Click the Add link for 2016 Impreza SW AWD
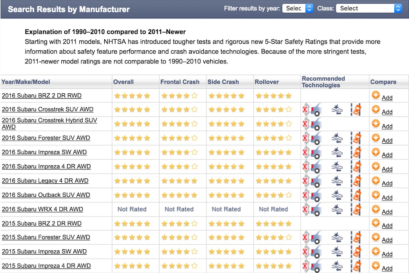This screenshot has width=409, height=273. [x=387, y=155]
